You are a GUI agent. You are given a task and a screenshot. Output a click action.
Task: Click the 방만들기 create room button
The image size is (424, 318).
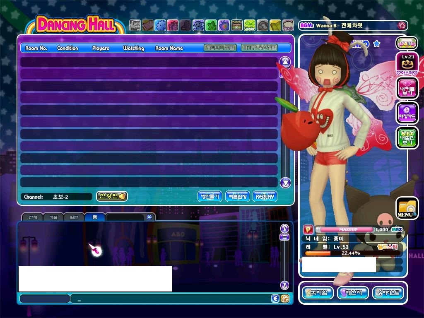point(210,196)
